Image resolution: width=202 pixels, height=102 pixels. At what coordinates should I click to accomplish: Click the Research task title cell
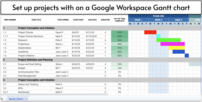coord(23,40)
